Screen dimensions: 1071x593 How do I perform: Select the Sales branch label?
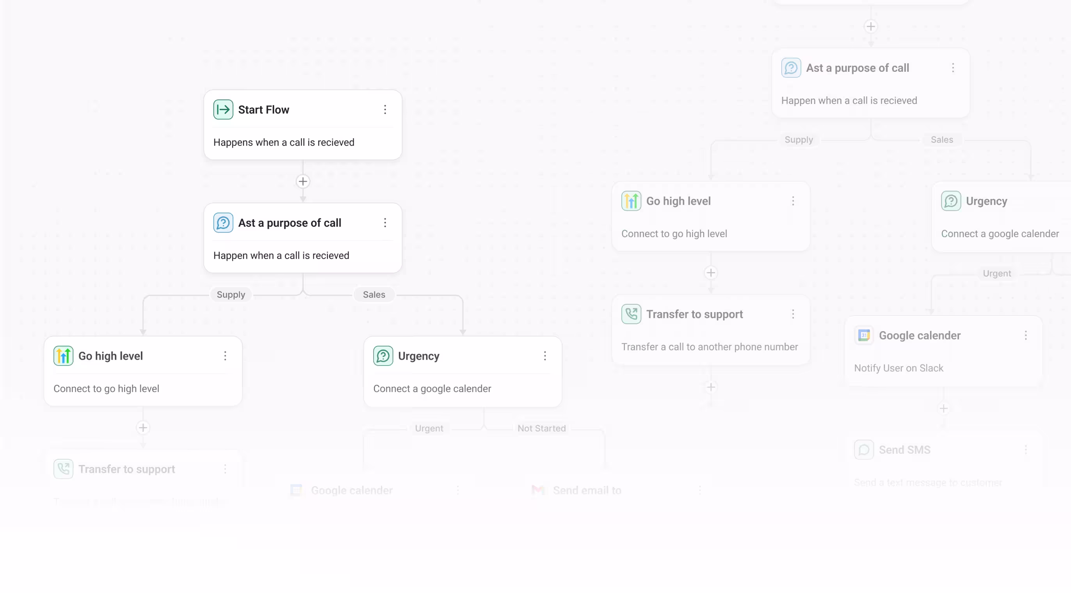(374, 294)
